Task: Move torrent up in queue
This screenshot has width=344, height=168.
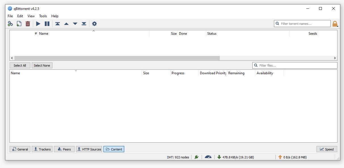Action: [x=66, y=24]
